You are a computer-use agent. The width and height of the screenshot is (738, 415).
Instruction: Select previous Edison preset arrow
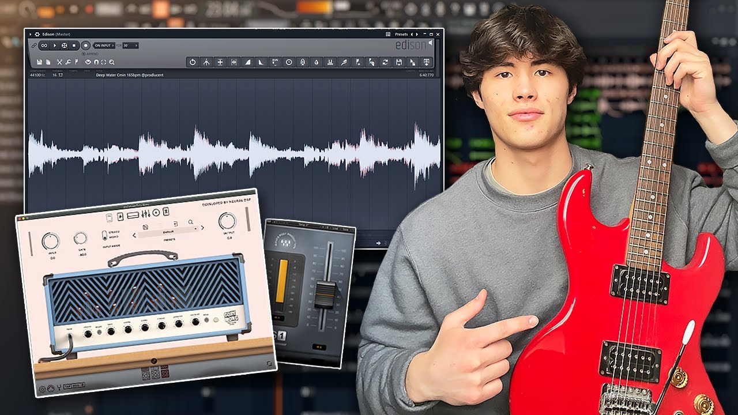[x=412, y=35]
